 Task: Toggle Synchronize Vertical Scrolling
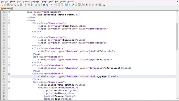pos(59,5)
